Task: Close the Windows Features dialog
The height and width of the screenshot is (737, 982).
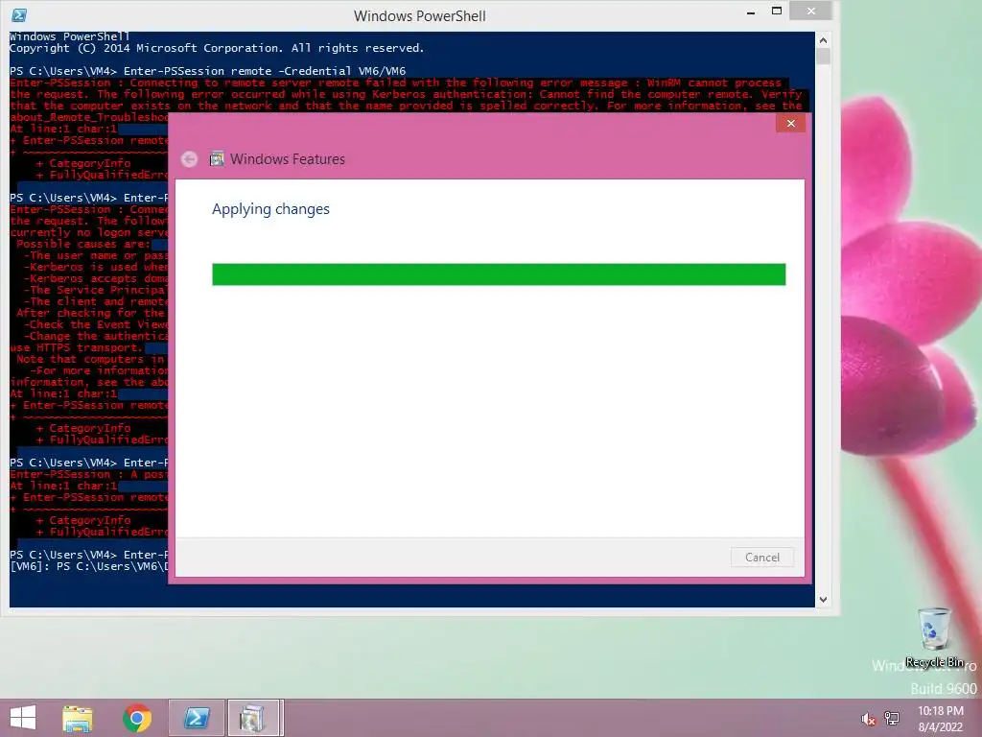Action: click(x=790, y=124)
